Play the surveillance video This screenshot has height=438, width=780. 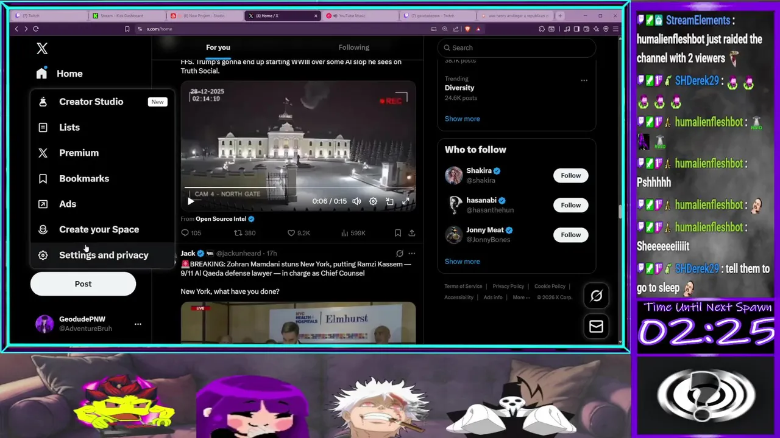click(x=191, y=201)
